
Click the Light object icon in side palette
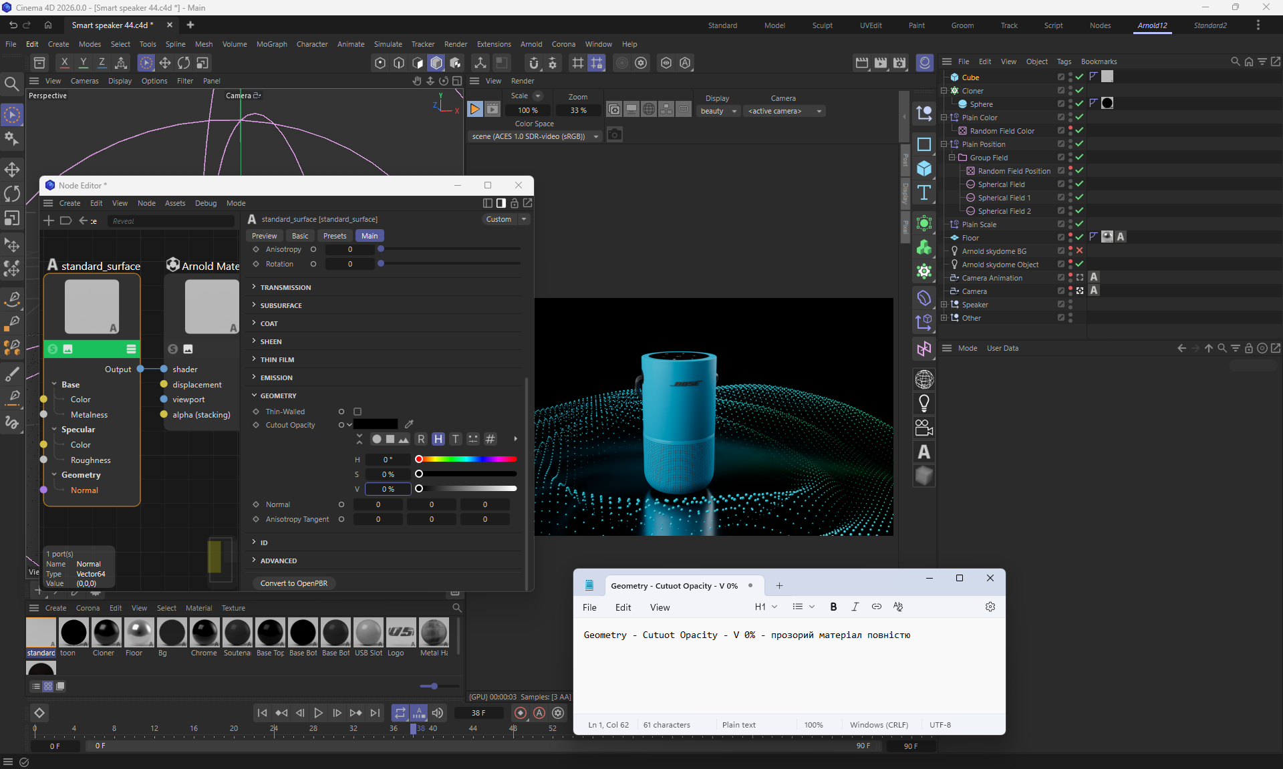924,403
